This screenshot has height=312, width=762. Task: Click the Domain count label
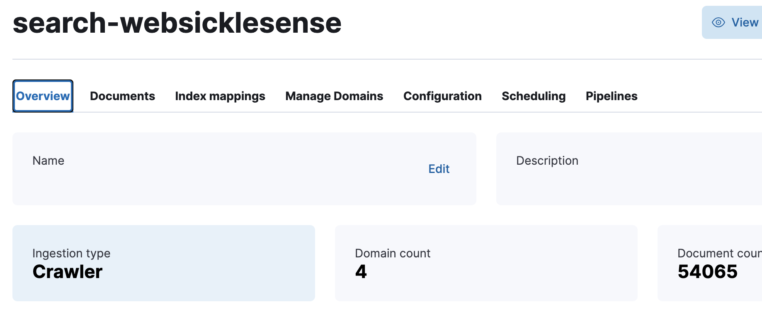click(393, 253)
